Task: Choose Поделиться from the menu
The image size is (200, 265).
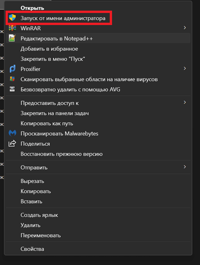Action: (x=98, y=144)
